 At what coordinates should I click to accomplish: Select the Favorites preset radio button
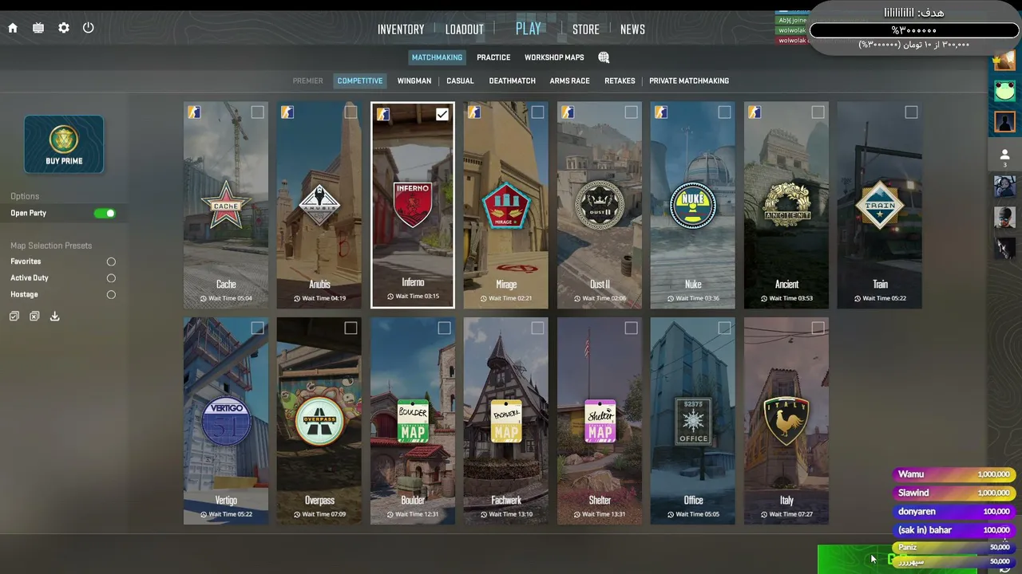(x=111, y=261)
